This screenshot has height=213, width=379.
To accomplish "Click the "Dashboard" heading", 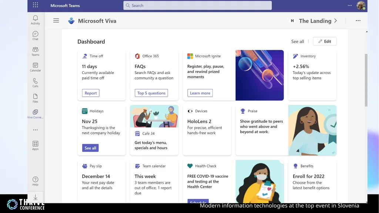I will [91, 41].
